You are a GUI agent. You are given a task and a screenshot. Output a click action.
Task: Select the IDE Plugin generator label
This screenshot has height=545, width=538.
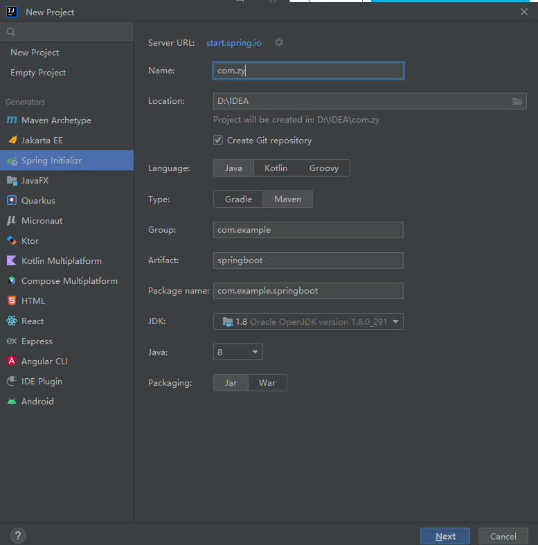pyautogui.click(x=42, y=382)
